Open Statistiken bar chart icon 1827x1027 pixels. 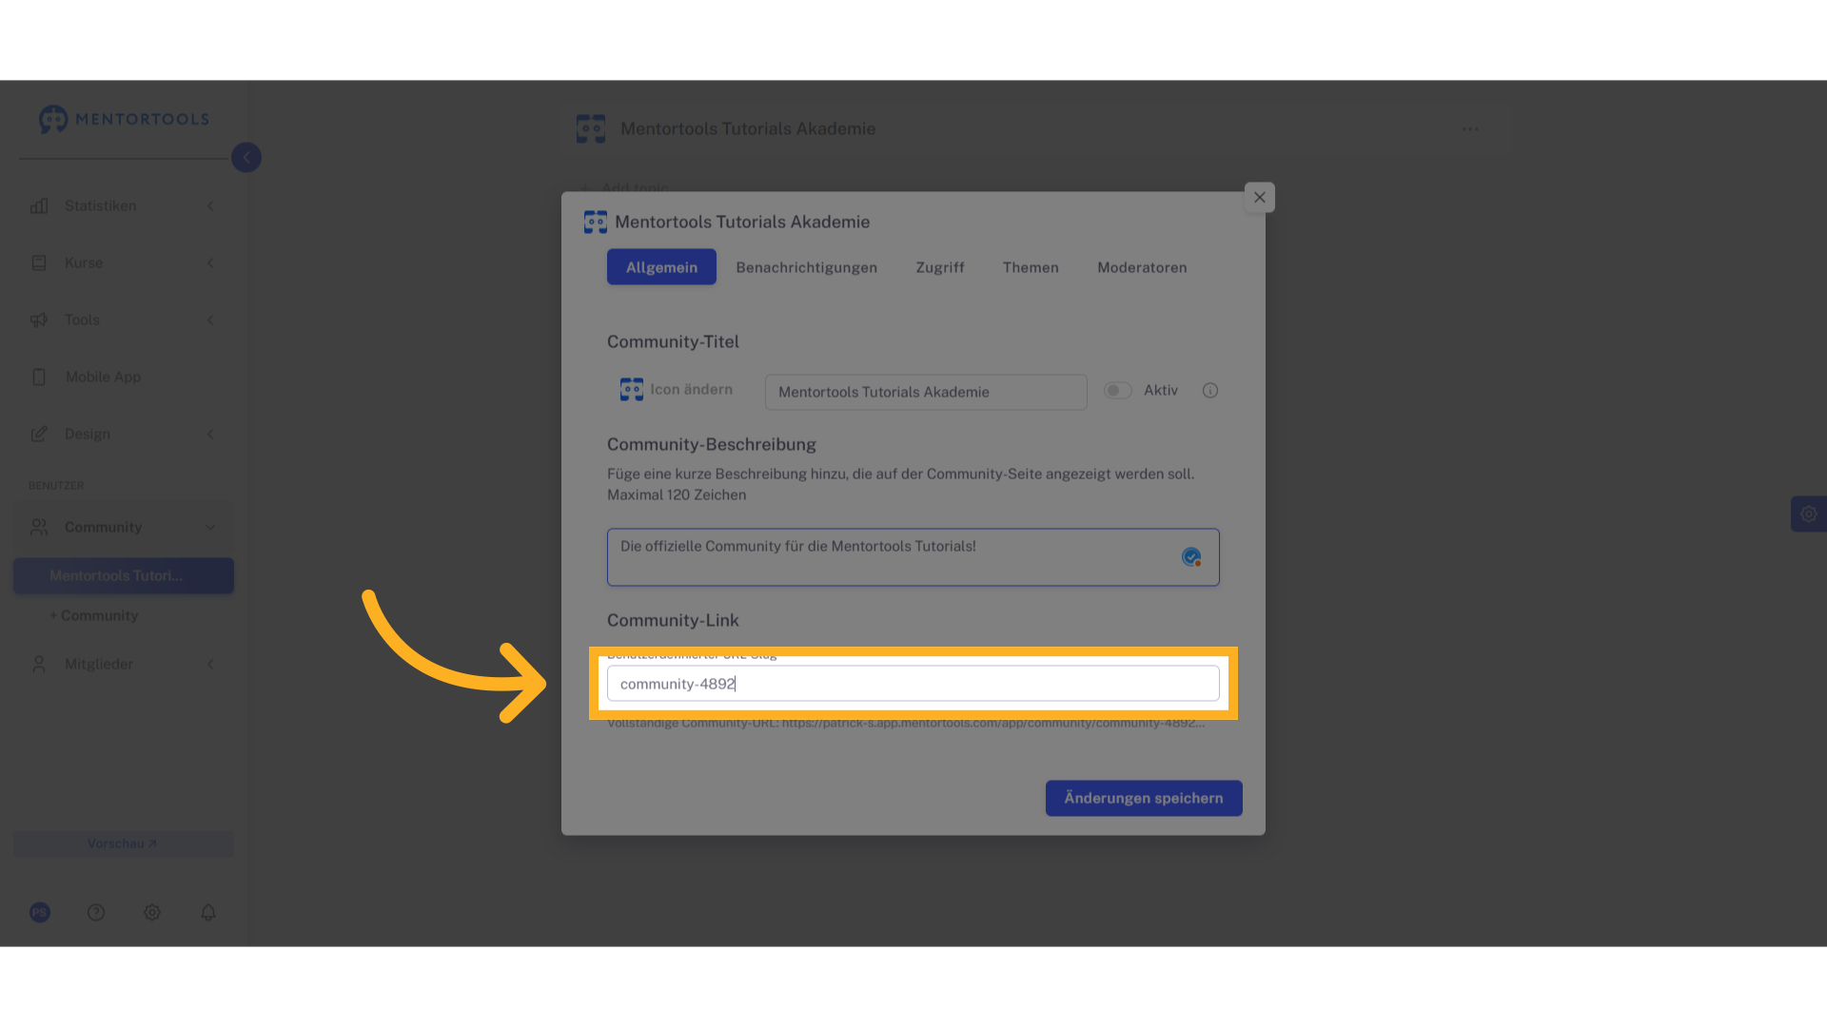(39, 206)
